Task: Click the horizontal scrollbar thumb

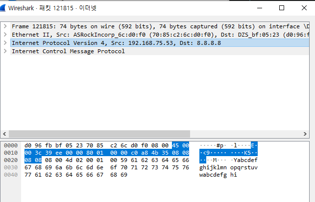Action: pos(99,134)
